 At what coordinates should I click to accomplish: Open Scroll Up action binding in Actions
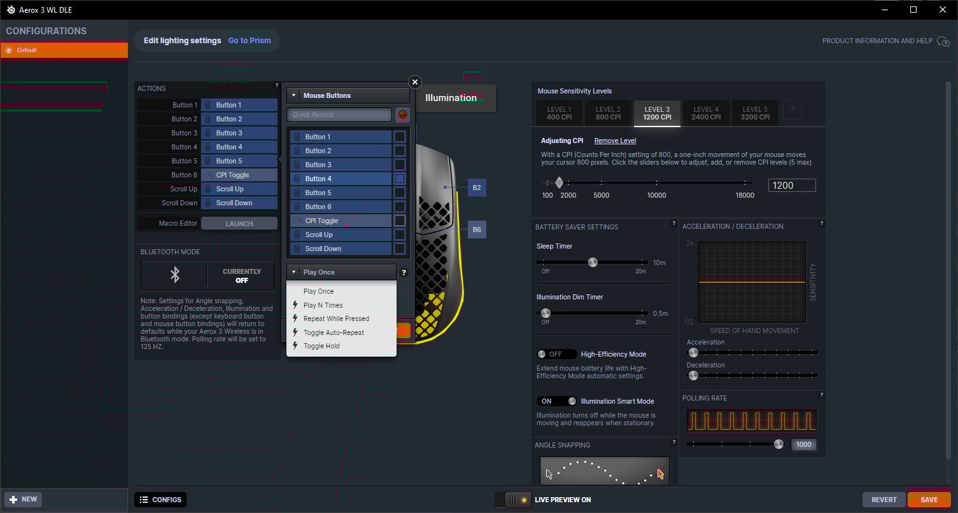pyautogui.click(x=239, y=189)
